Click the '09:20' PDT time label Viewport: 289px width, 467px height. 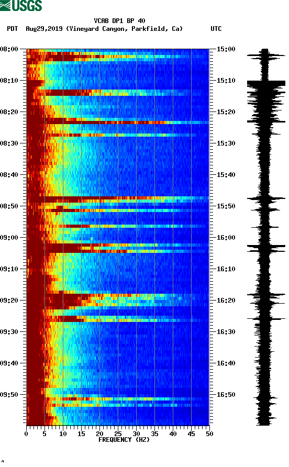(x=9, y=301)
